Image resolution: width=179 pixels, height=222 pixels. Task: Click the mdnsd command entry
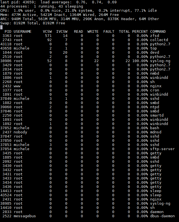tap(156, 132)
